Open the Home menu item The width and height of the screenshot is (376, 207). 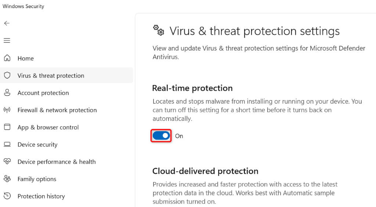click(25, 58)
